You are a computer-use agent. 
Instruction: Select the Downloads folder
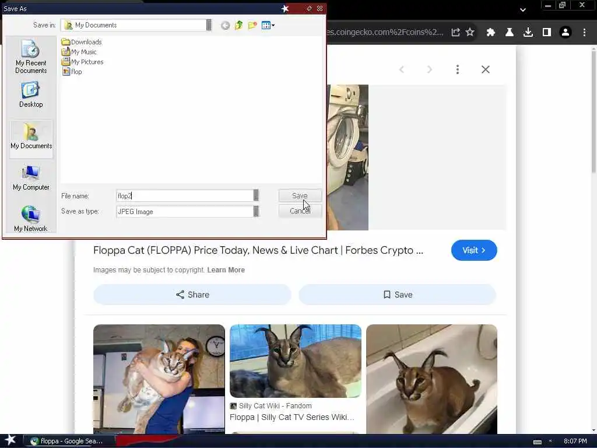coord(82,42)
